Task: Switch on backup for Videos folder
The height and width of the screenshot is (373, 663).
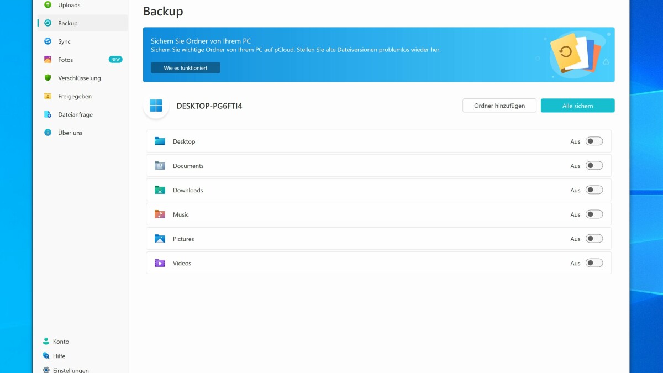Action: [594, 263]
